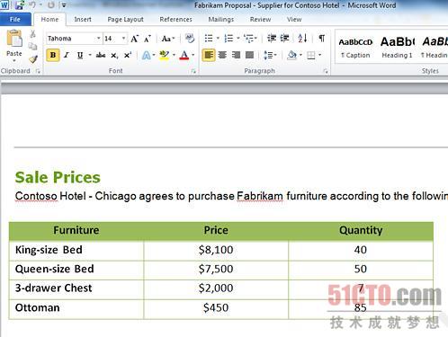Click the Grow Font icon
Image resolution: width=448 pixels, height=337 pixels.
tap(134, 39)
